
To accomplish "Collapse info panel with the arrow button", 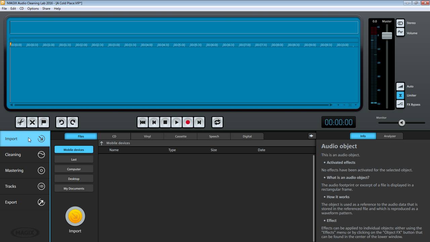I will click(311, 136).
